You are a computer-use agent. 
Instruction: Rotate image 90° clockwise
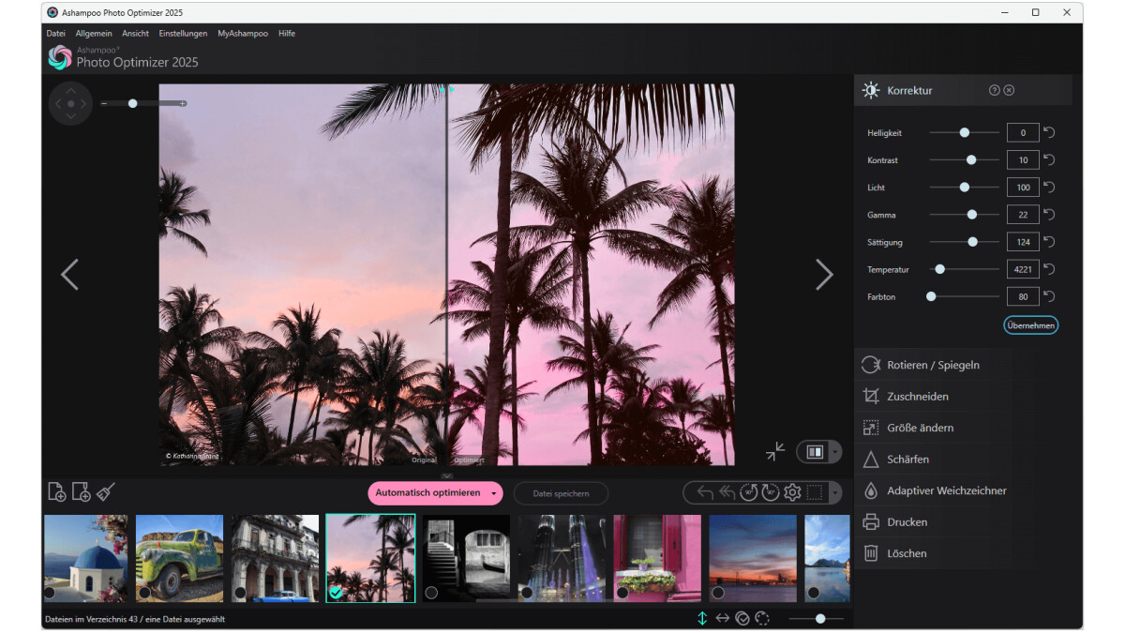771,492
